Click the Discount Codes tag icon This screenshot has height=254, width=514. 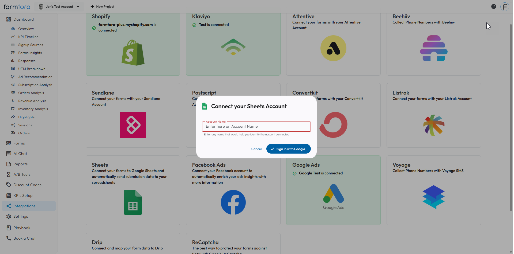click(x=9, y=185)
